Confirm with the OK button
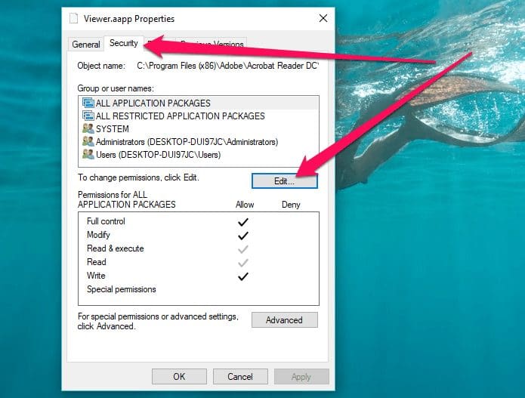 (179, 377)
